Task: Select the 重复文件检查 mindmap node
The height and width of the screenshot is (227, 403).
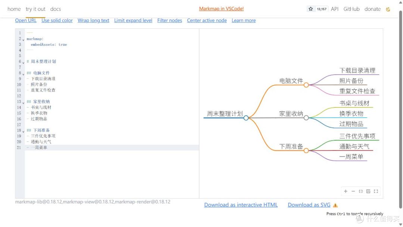Action: pyautogui.click(x=357, y=91)
